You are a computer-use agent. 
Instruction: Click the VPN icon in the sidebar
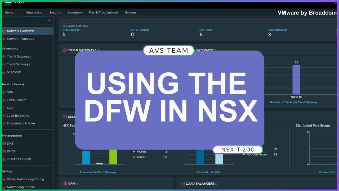(x=4, y=92)
